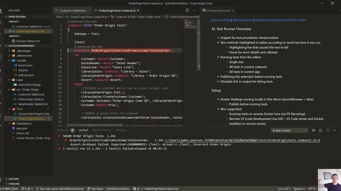Open the al-test-runner output channel dropdown
The height and width of the screenshot is (191, 341).
[x=289, y=131]
